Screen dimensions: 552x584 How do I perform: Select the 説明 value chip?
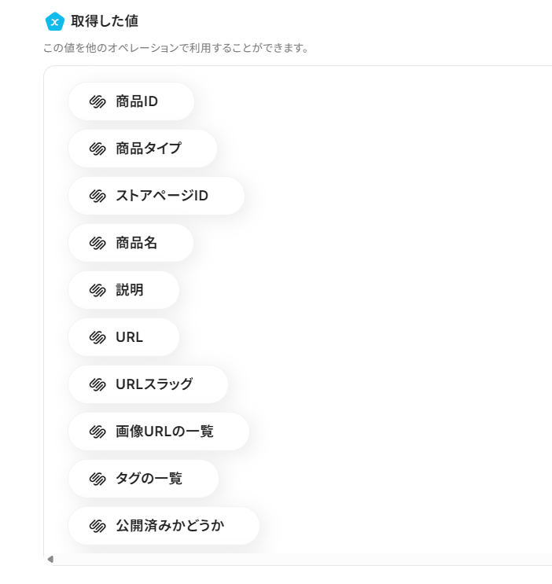(124, 291)
